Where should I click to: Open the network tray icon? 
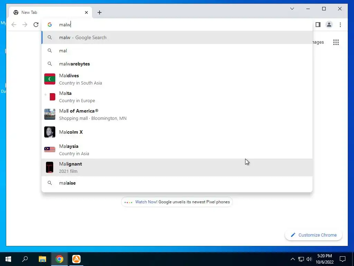[x=301, y=259]
